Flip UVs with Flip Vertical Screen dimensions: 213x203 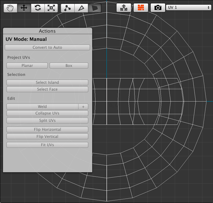tap(47, 136)
